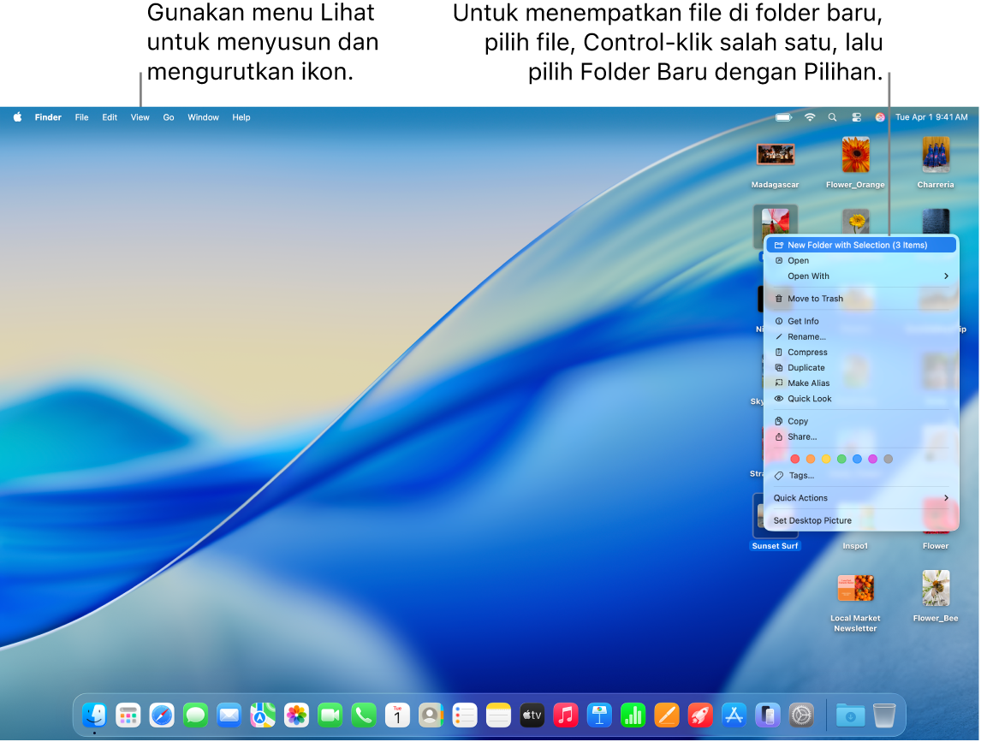Screen dimensions: 981x742
Task: Start FaceTime from the Dock
Action: click(x=330, y=715)
